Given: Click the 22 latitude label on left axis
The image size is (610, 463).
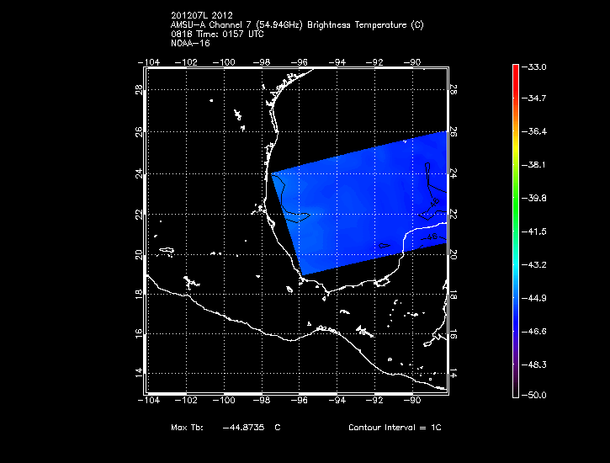Looking at the screenshot, I should (x=139, y=214).
